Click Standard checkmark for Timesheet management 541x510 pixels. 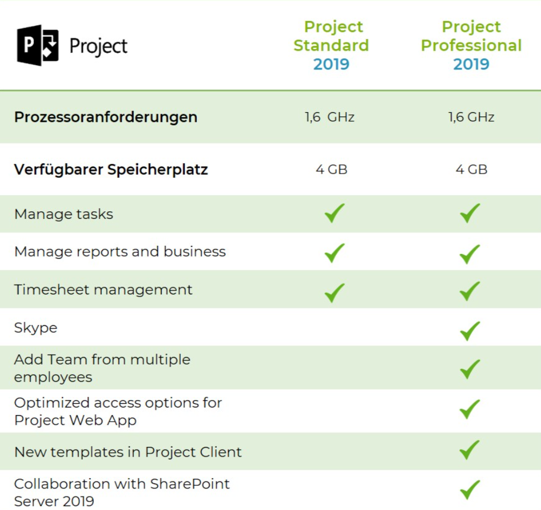(x=334, y=293)
